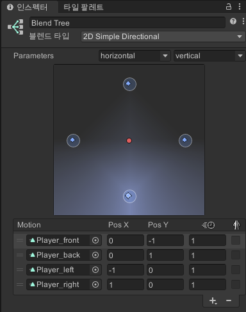Select the right motion point in blend graph
Viewport: 246px width, 312px height.
[x=185, y=140]
